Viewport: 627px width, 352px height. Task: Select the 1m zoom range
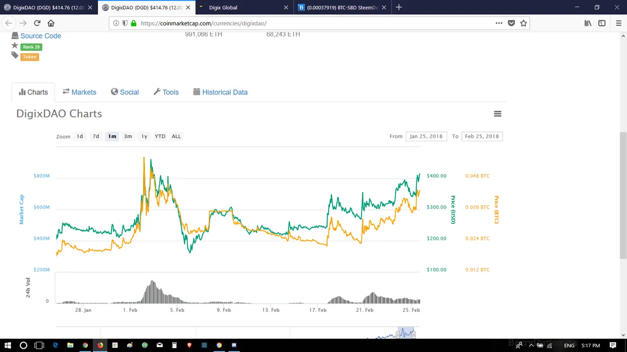click(x=112, y=136)
